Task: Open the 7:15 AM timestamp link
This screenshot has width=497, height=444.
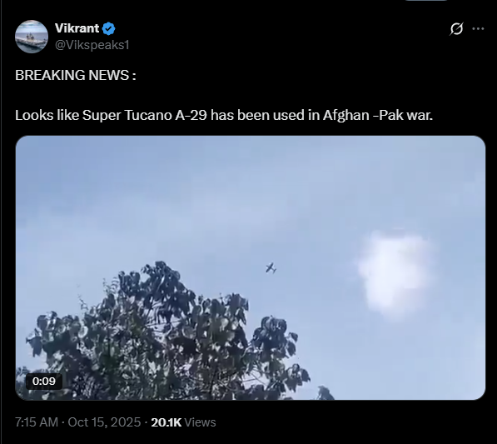Action: tap(37, 422)
